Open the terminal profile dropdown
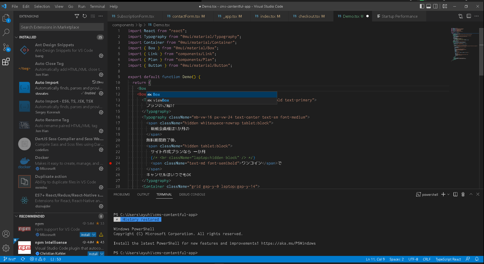The width and height of the screenshot is (484, 264). (449, 194)
